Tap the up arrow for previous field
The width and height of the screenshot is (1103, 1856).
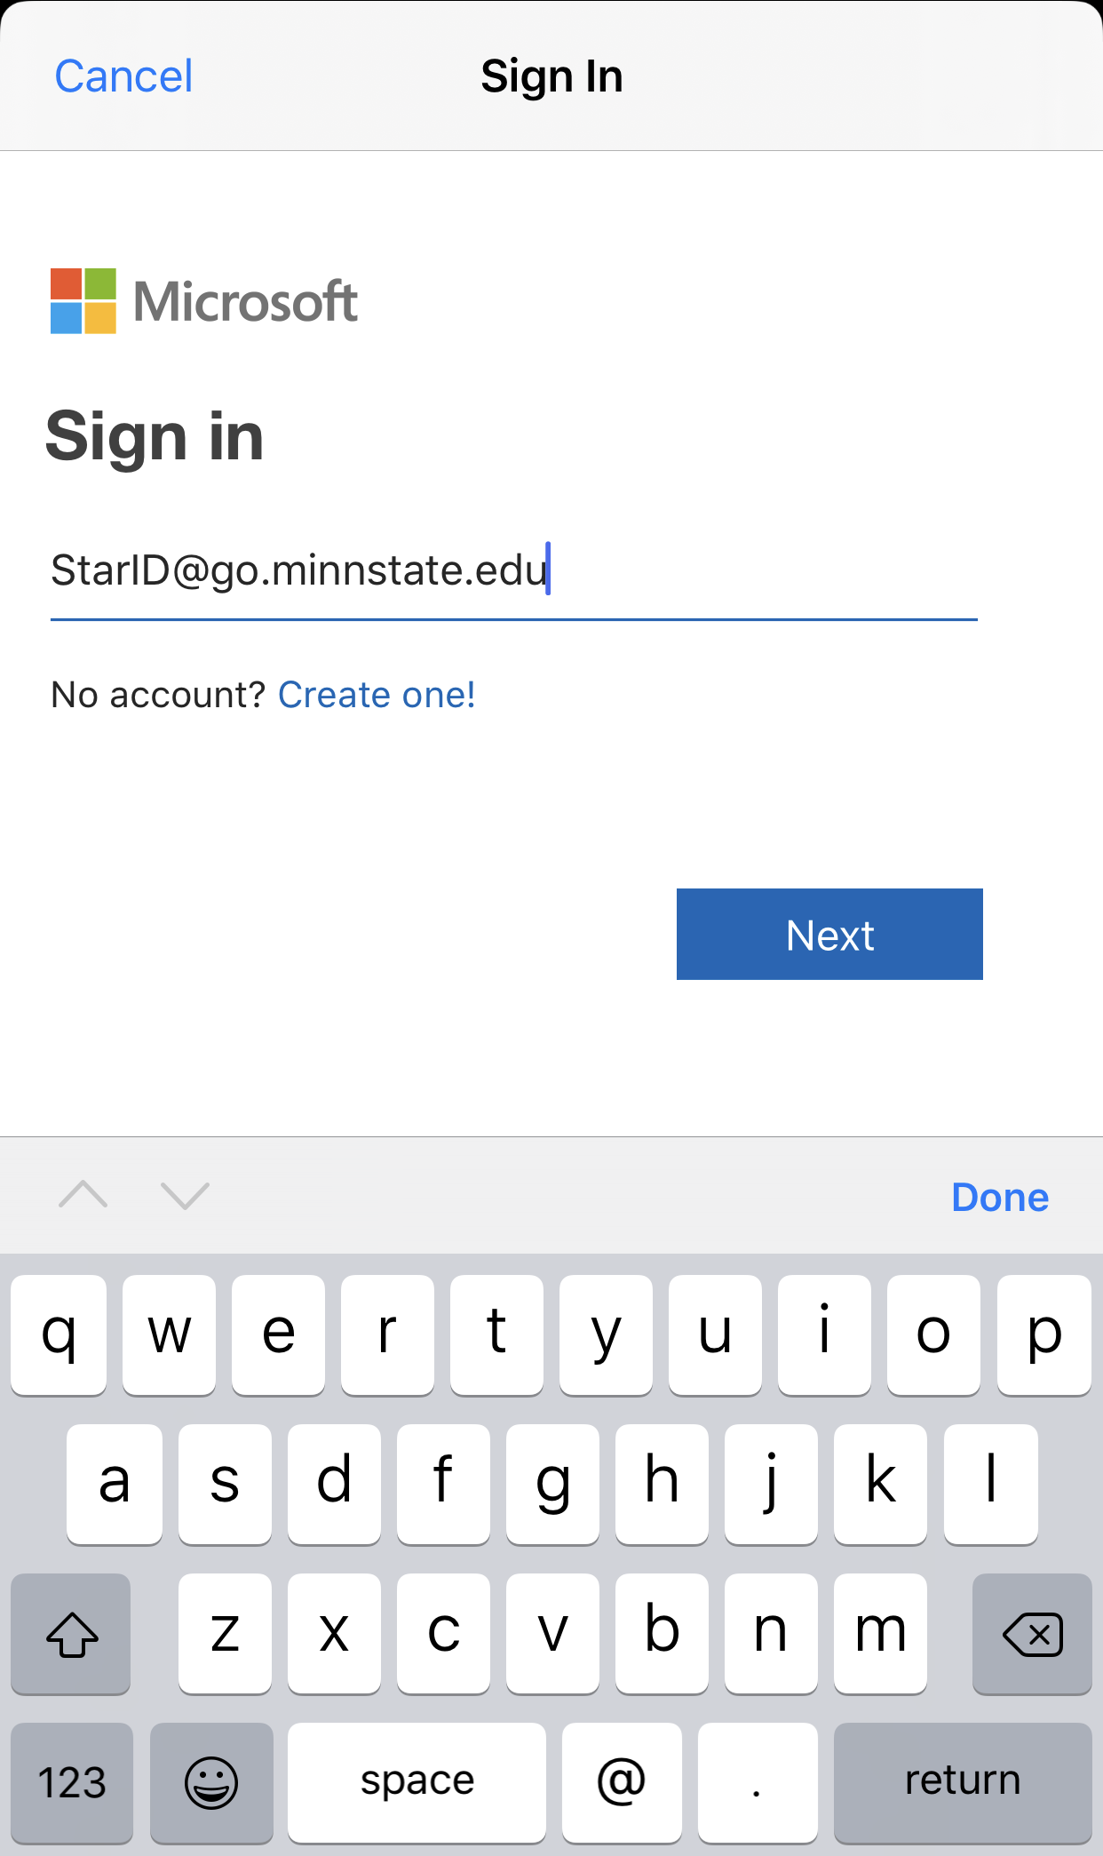[x=83, y=1195]
